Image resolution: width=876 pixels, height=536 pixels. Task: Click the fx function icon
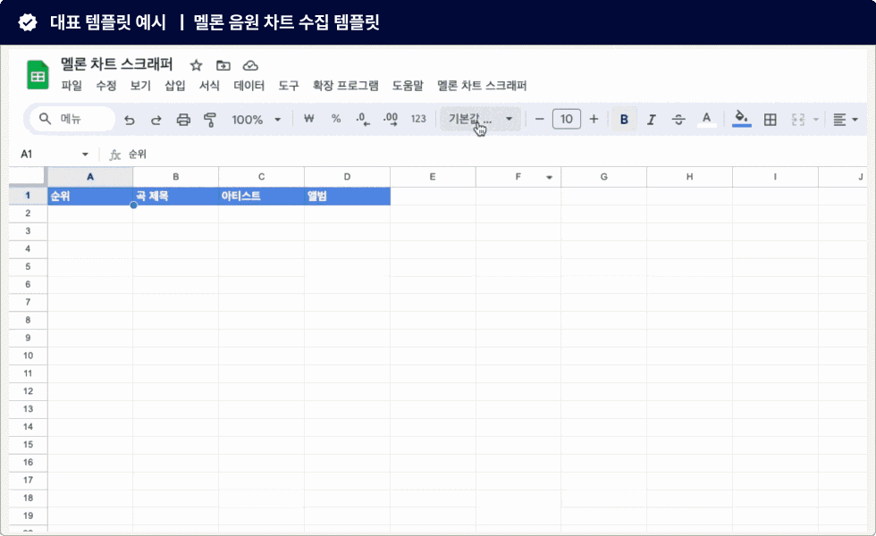pyautogui.click(x=114, y=155)
